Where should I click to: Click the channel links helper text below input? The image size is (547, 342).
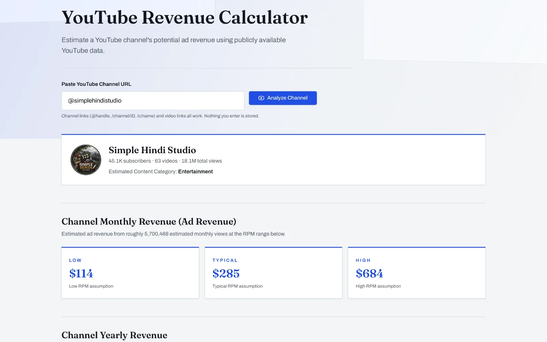pyautogui.click(x=160, y=116)
